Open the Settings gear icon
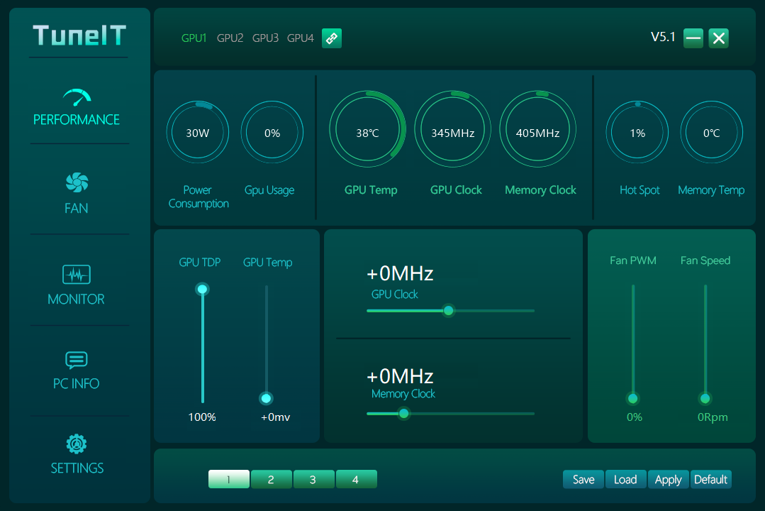 [77, 444]
